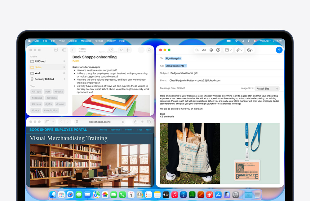Open text format options (Aa) in Mail
This screenshot has height=201, width=310.
204,50
